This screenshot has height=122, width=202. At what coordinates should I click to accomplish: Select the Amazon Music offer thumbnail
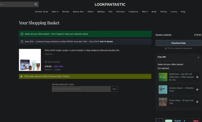(163, 89)
